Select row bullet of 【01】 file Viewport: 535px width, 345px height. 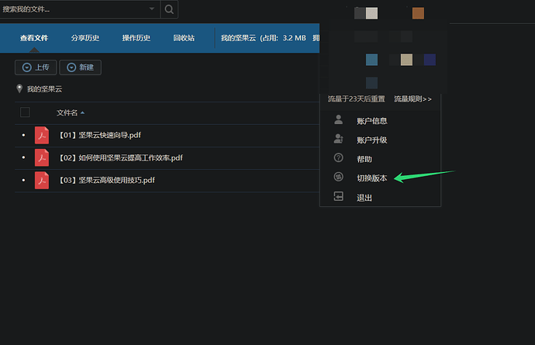[23, 135]
